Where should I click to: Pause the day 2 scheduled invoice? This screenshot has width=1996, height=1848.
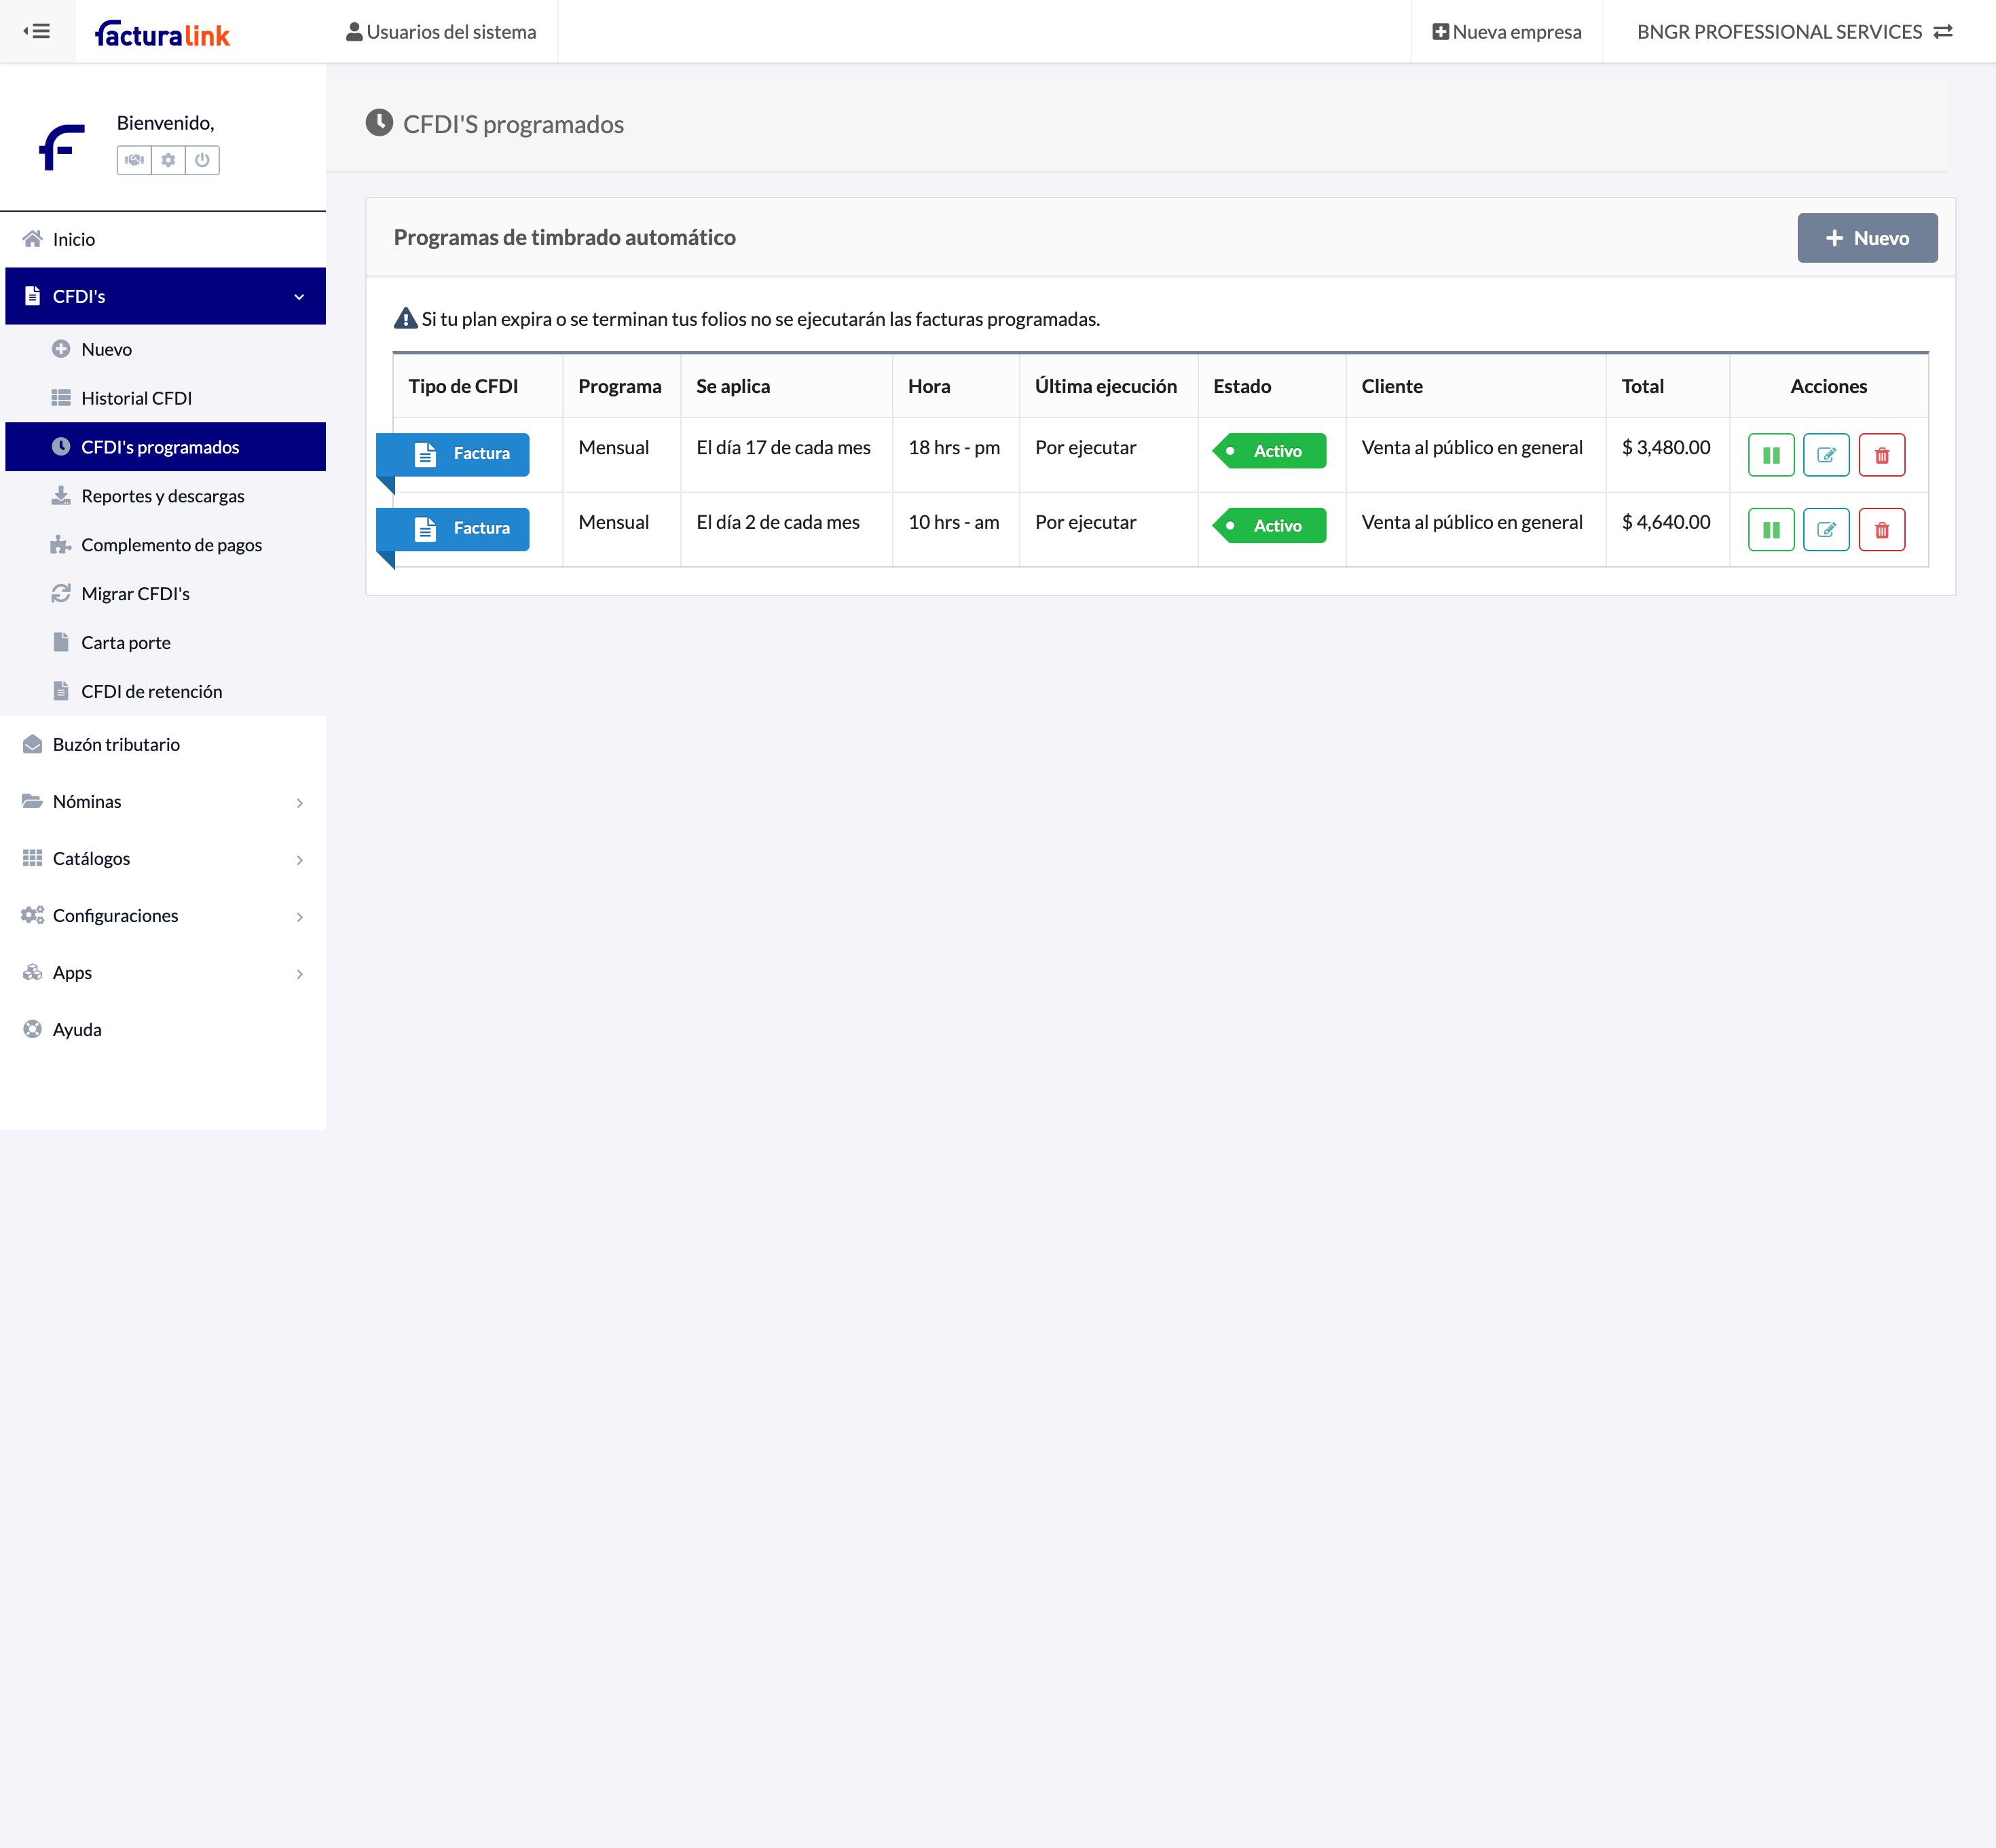coord(1770,530)
